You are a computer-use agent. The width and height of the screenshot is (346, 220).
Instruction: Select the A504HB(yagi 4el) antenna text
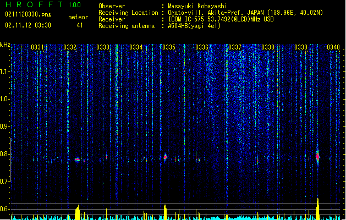coord(194,26)
